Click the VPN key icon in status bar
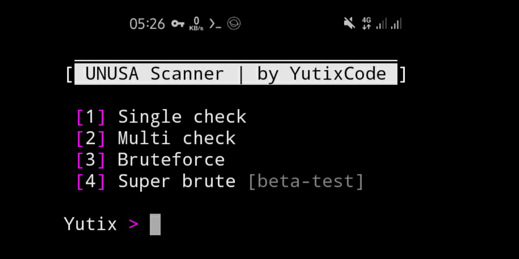519x259 pixels. [x=178, y=24]
